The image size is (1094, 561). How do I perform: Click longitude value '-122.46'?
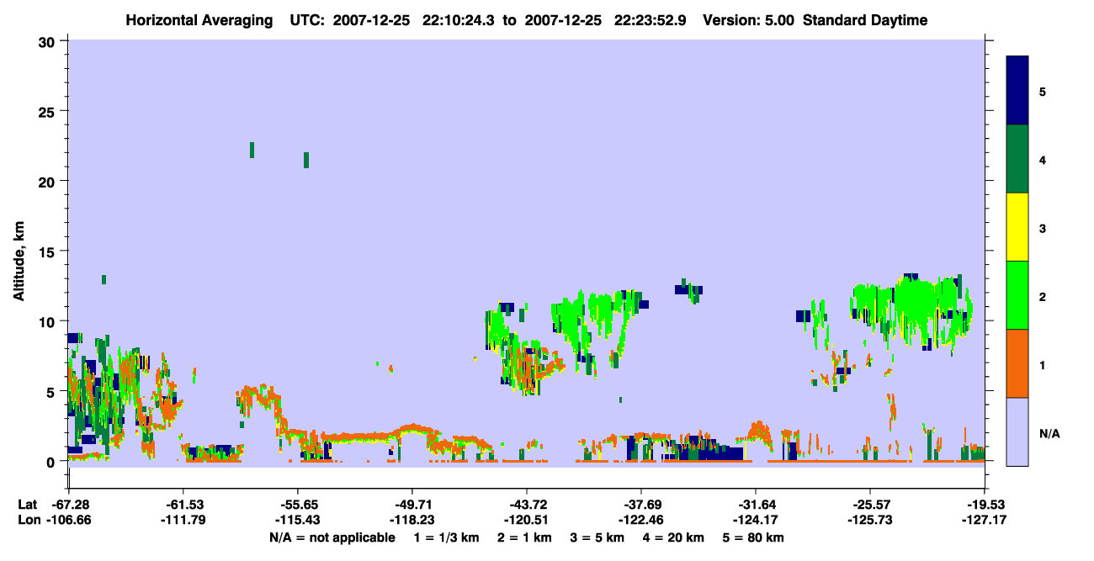(x=641, y=520)
